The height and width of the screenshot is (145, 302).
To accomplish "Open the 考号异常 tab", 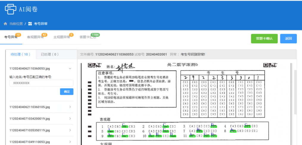I will pyautogui.click(x=10, y=37).
